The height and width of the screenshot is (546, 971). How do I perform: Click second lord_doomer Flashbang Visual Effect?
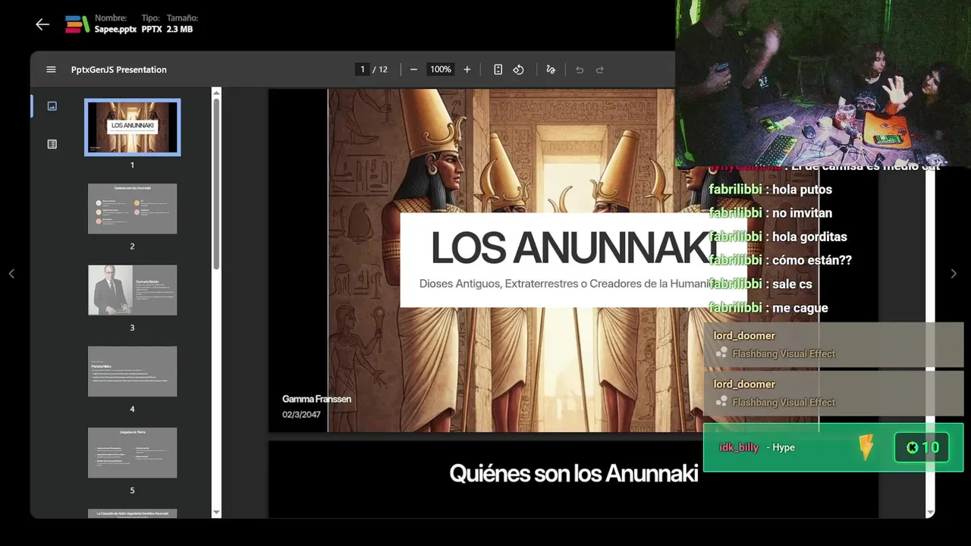click(x=833, y=394)
